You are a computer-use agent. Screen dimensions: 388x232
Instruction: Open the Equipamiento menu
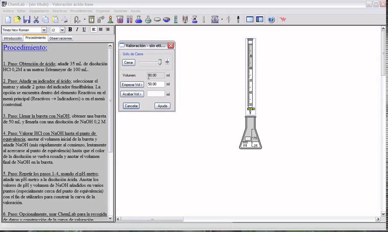coord(39,11)
